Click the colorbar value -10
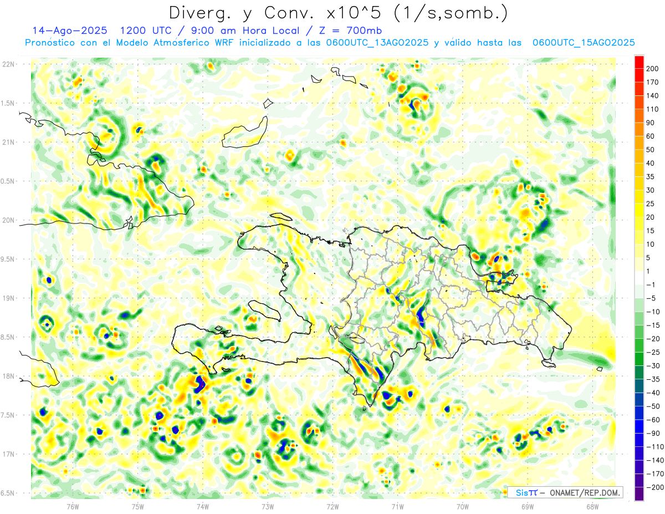The width and height of the screenshot is (665, 514). click(653, 312)
